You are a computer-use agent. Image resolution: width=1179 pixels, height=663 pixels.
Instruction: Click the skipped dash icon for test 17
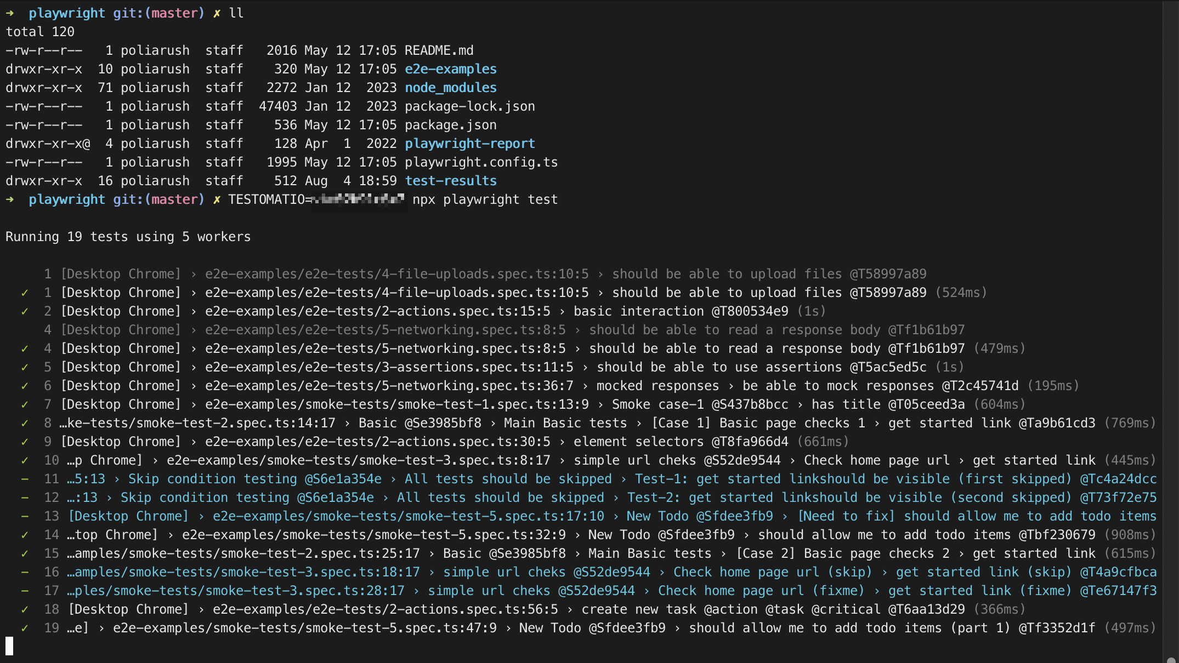coord(25,591)
